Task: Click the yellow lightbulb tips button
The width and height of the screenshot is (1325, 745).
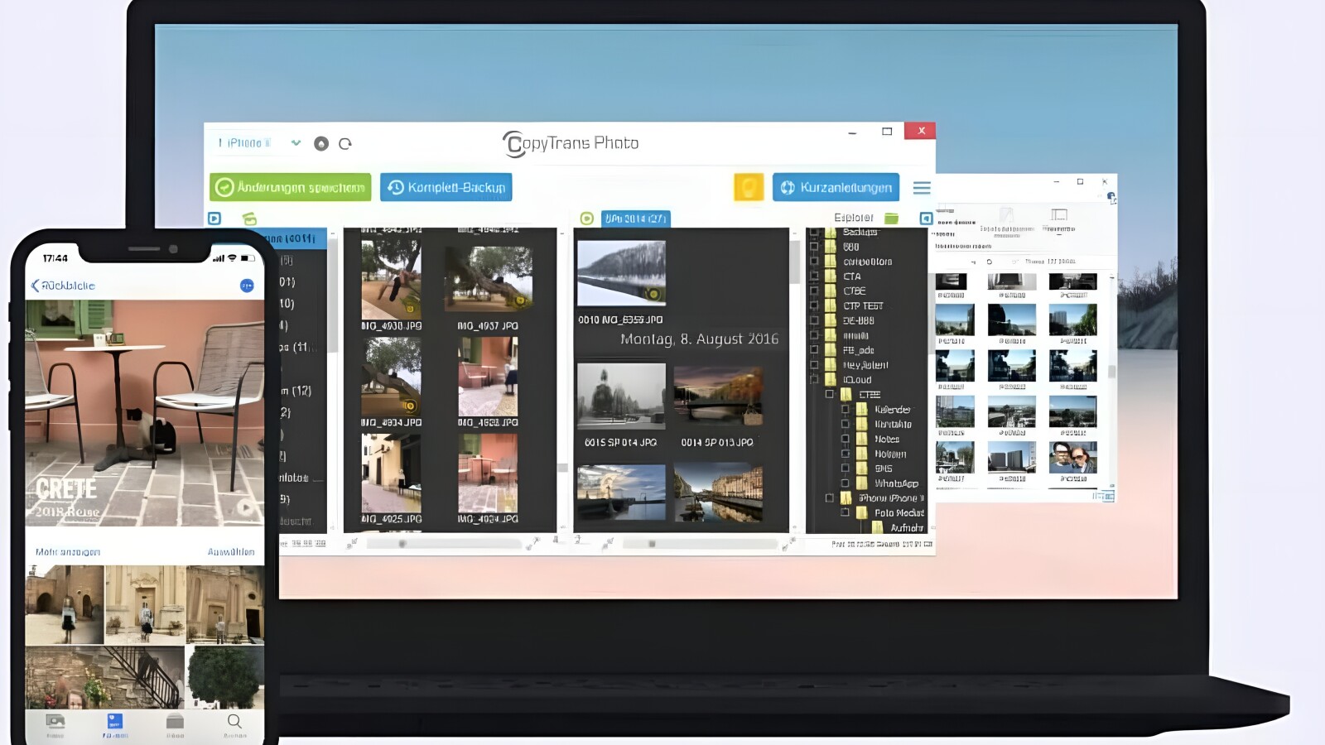Action: pos(748,187)
